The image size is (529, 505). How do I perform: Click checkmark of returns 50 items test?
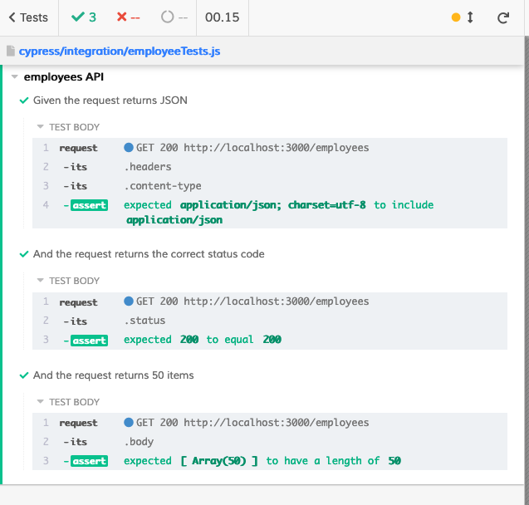[x=24, y=375]
